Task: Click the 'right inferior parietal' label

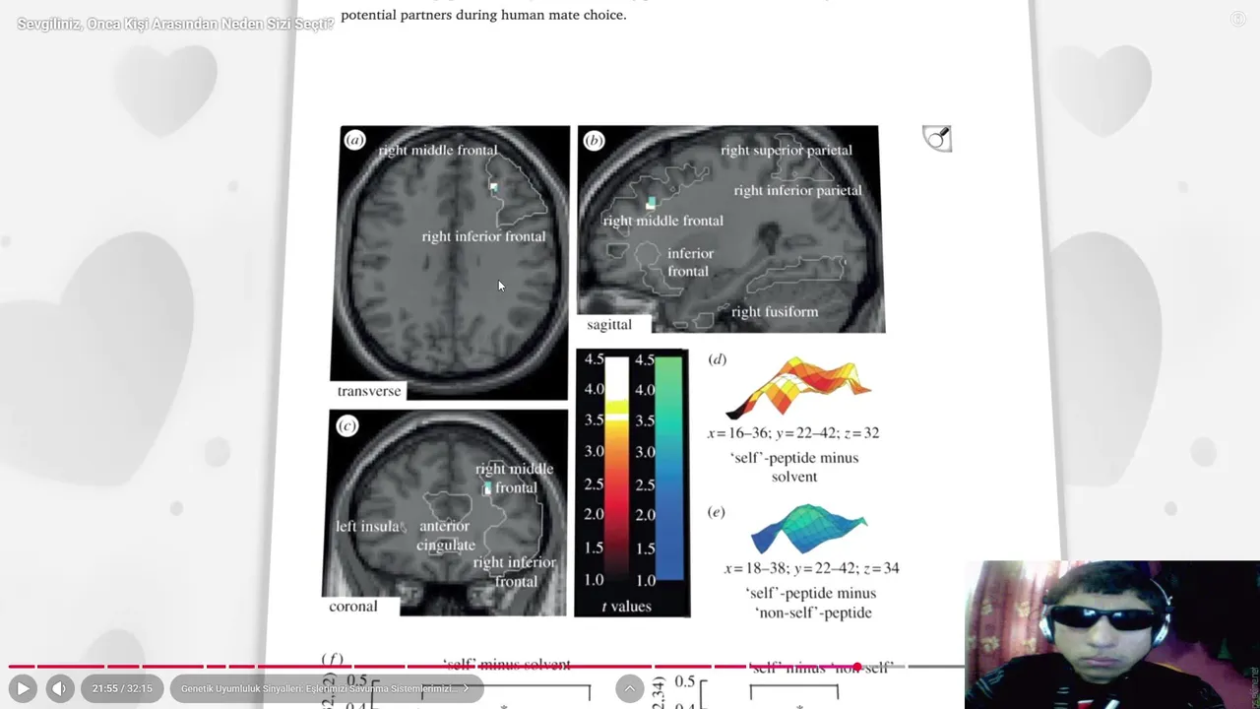Action: tap(797, 190)
